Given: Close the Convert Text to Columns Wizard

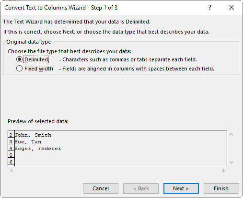Looking at the screenshot, I should 231,7.
